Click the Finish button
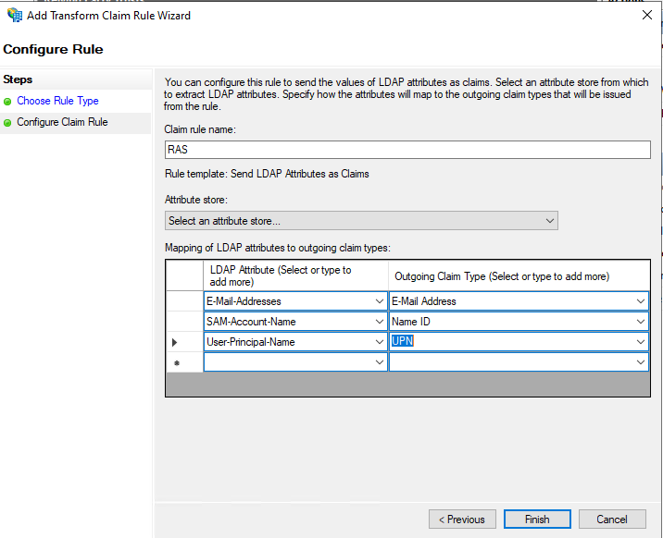The width and height of the screenshot is (663, 538). pyautogui.click(x=537, y=519)
